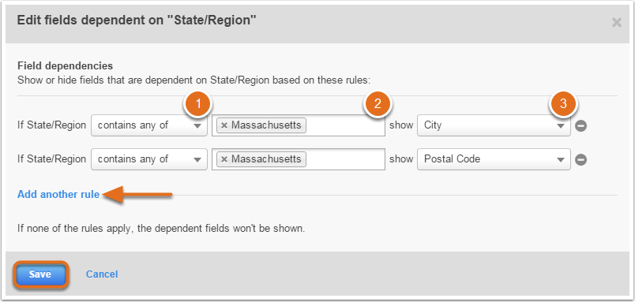Screen dimensions: 635x302
Task: Remove Massachusetts tag from first rule
Action: point(224,125)
